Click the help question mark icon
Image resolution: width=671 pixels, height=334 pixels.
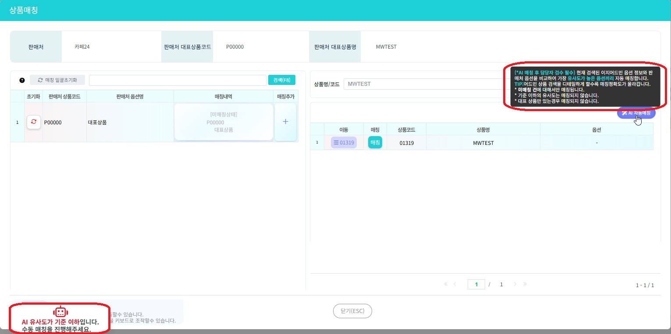click(x=22, y=80)
